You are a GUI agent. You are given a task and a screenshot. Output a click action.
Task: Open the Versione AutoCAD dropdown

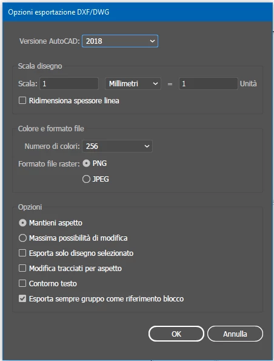pos(120,41)
